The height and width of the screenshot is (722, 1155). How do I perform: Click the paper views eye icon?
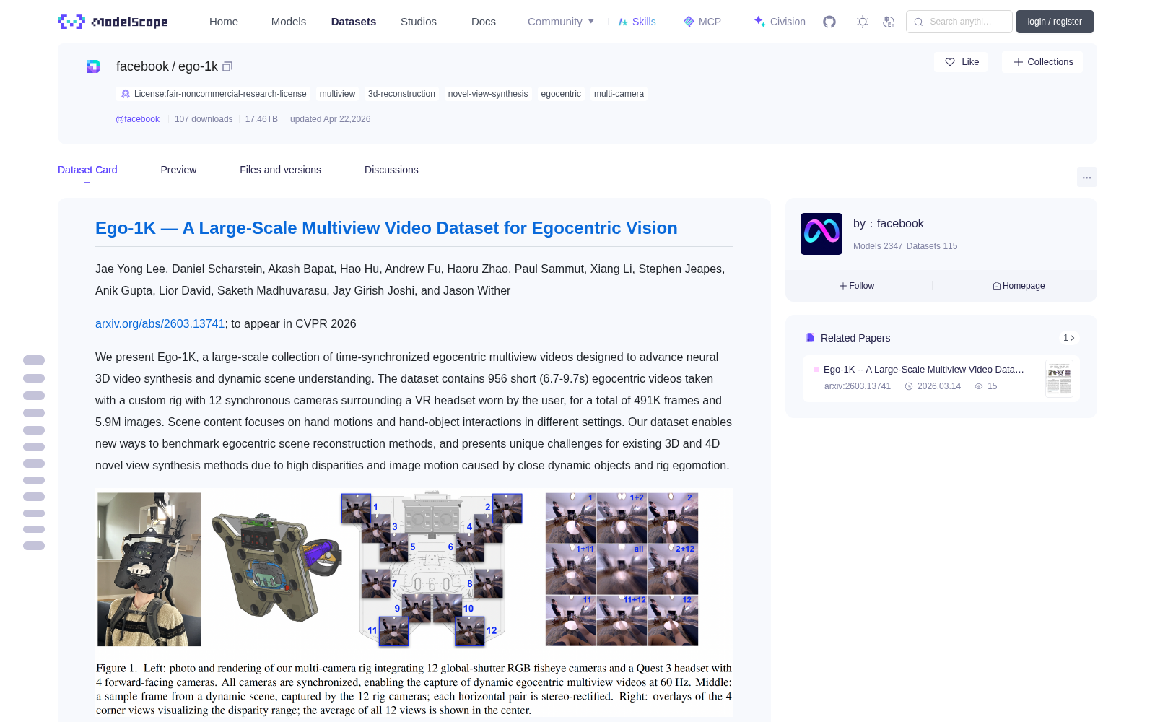tap(979, 386)
